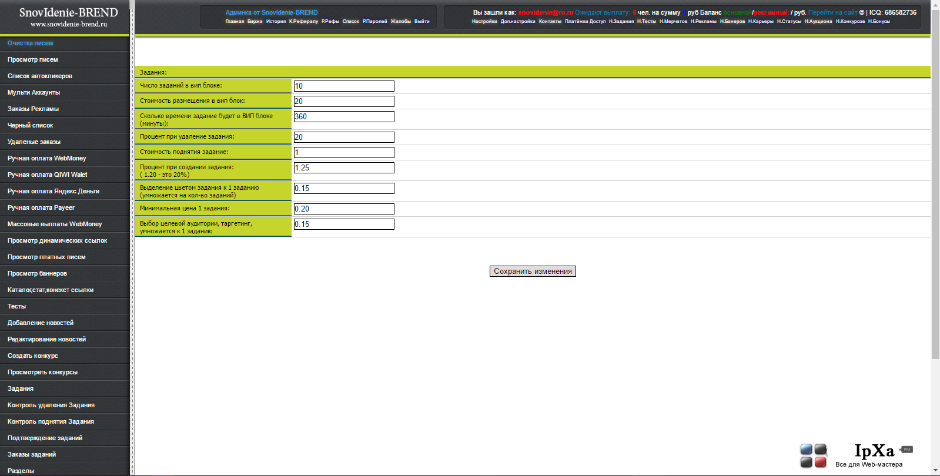
Task: Click the Сохранить изменения button
Action: (533, 271)
